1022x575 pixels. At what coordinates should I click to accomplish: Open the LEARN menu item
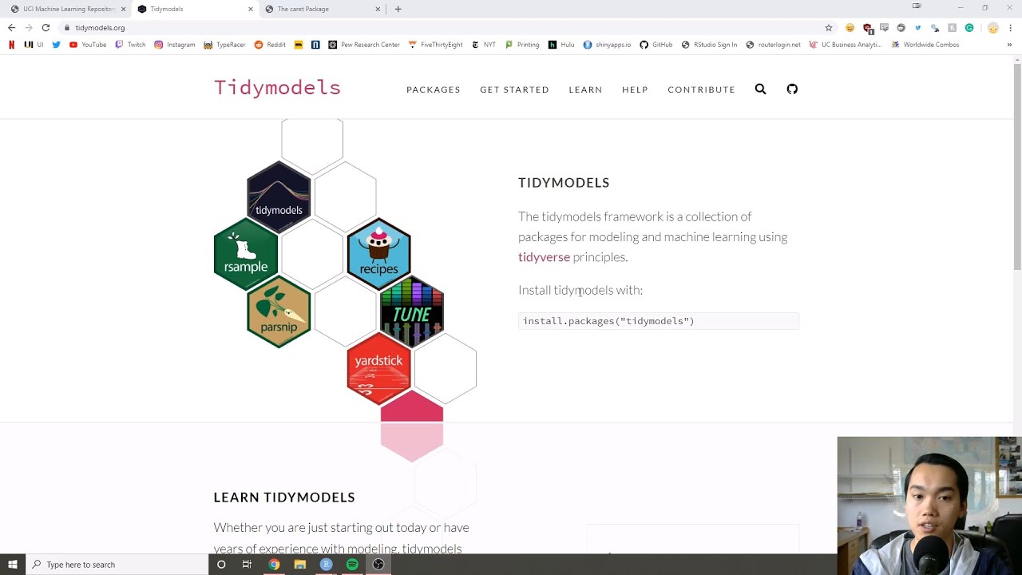(x=585, y=89)
